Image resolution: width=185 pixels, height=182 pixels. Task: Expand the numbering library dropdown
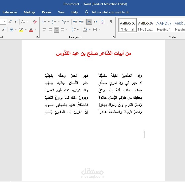(x=59, y=22)
